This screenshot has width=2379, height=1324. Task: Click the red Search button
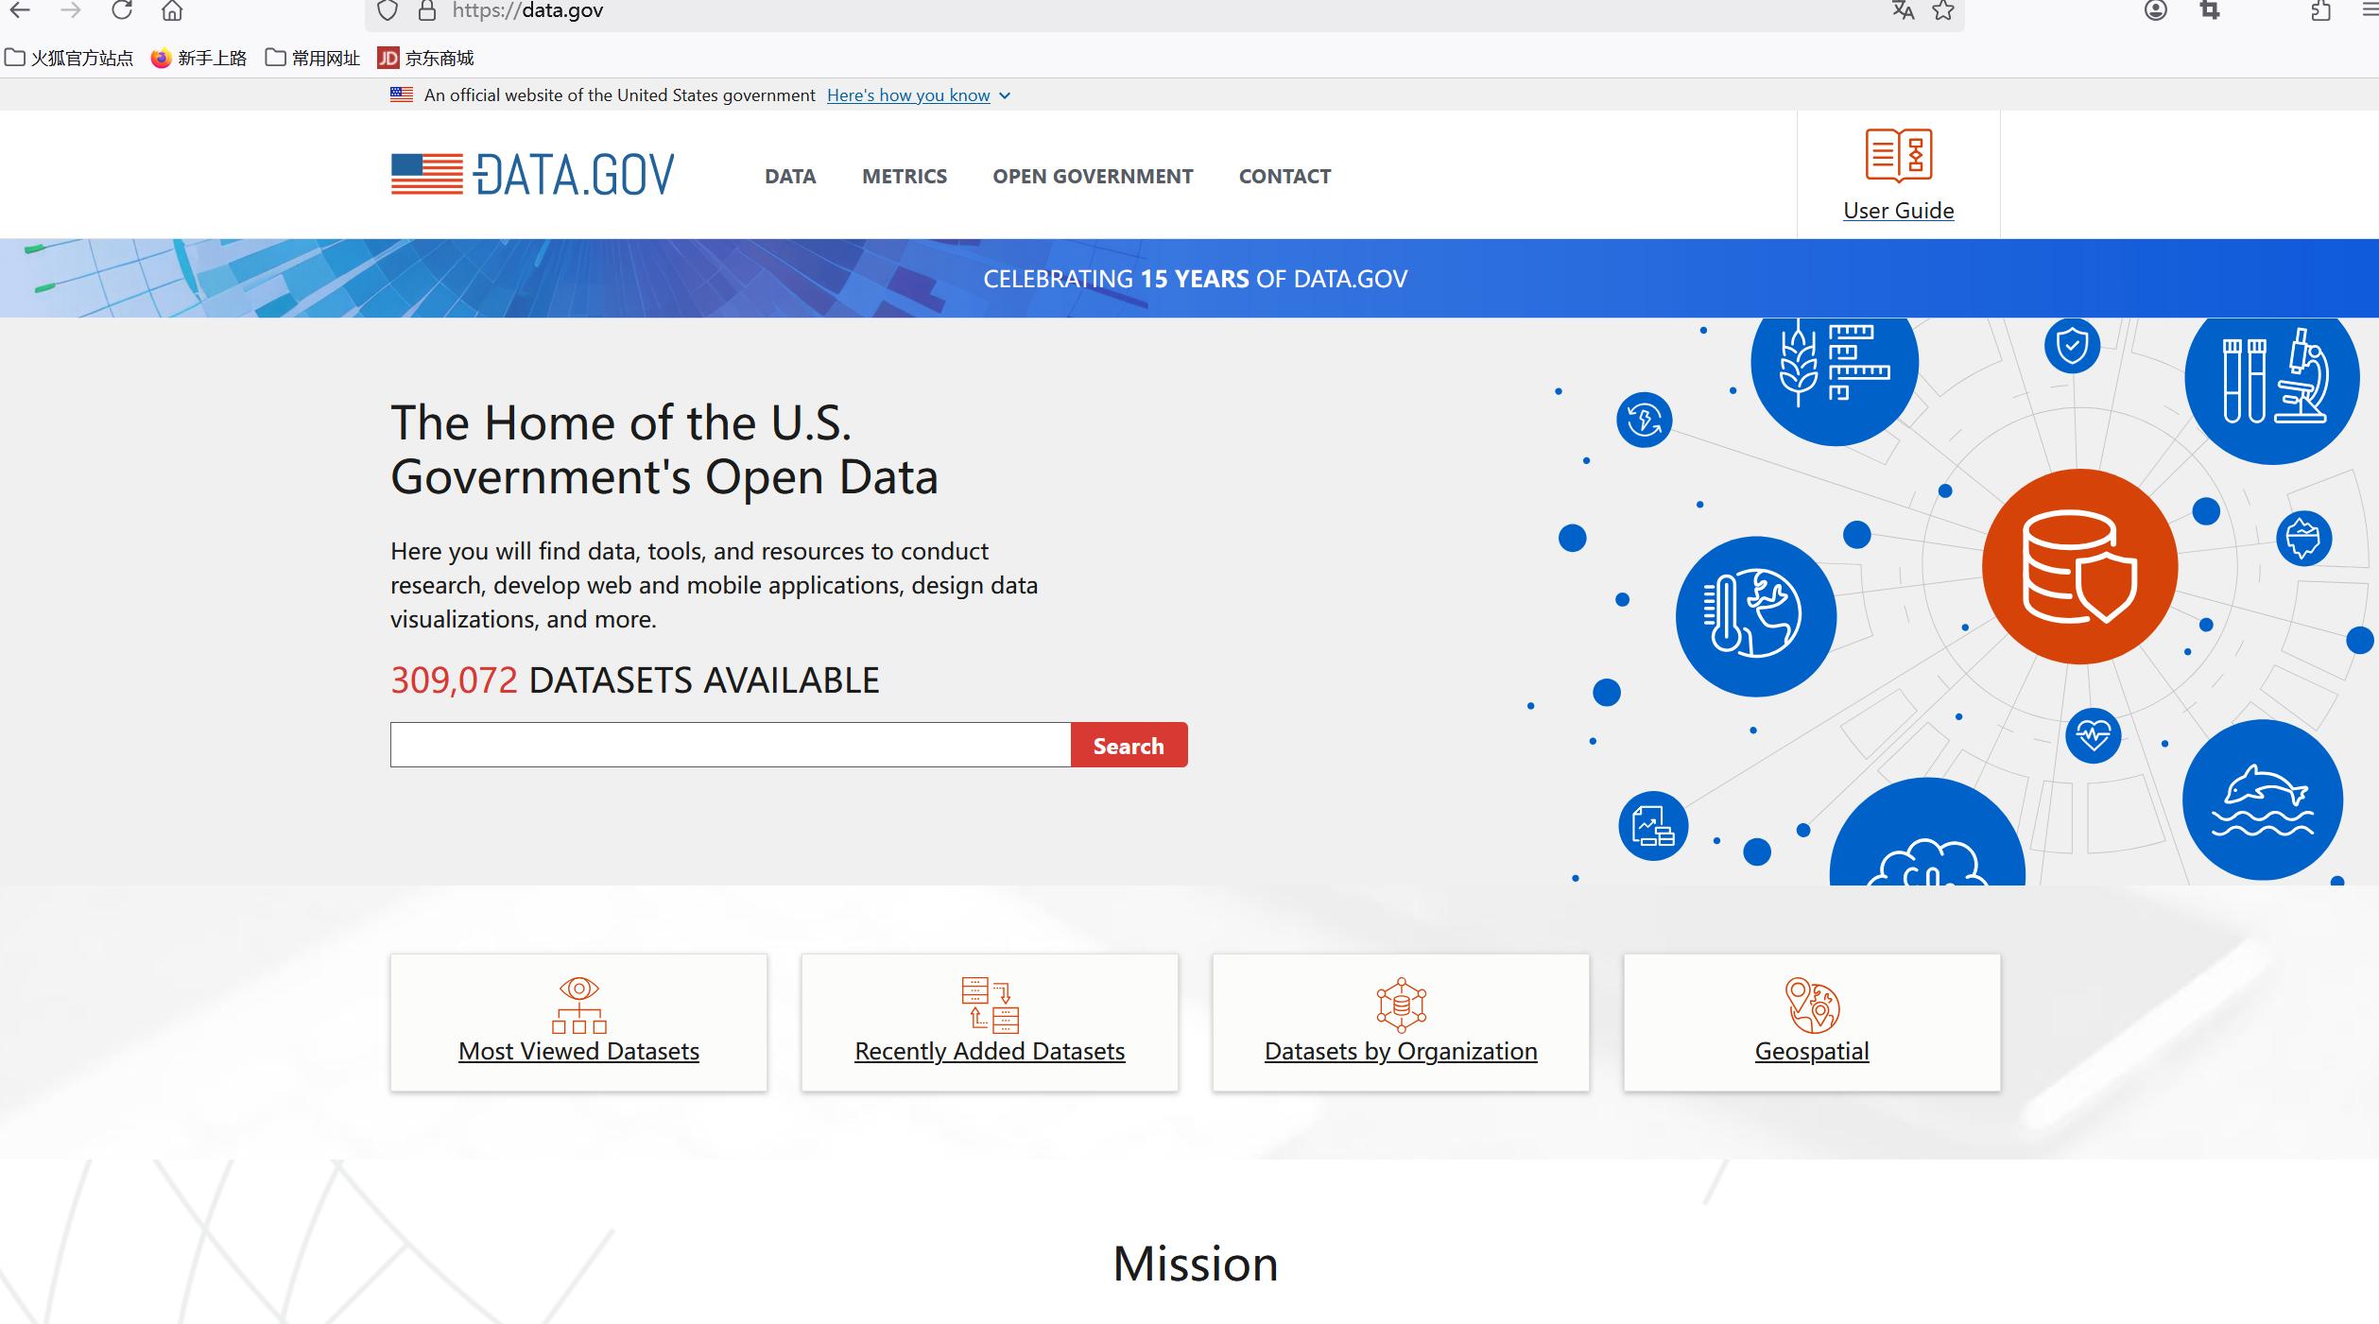click(1129, 746)
